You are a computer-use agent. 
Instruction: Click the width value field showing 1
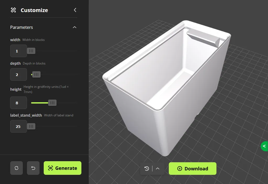18,51
